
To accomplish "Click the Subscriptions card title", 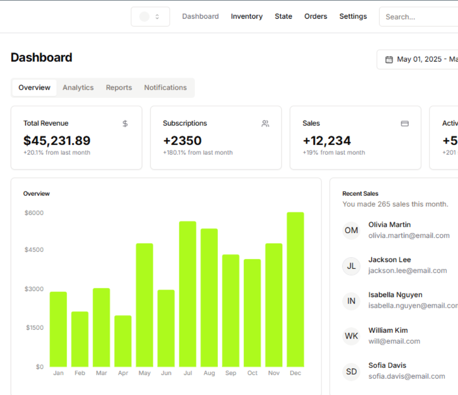I will pyautogui.click(x=185, y=123).
